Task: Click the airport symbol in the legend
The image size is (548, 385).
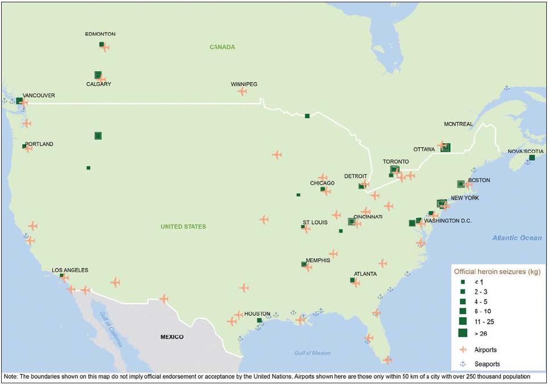Action: point(463,350)
